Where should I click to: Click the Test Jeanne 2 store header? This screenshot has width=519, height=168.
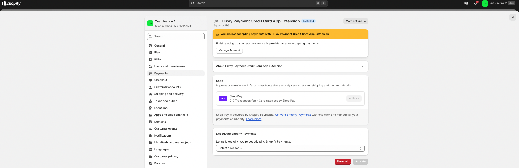click(x=176, y=24)
